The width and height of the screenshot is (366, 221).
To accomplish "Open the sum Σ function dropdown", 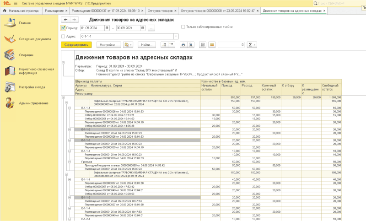I will point(252,45).
